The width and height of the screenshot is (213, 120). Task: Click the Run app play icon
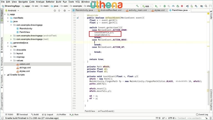pos(156,6)
